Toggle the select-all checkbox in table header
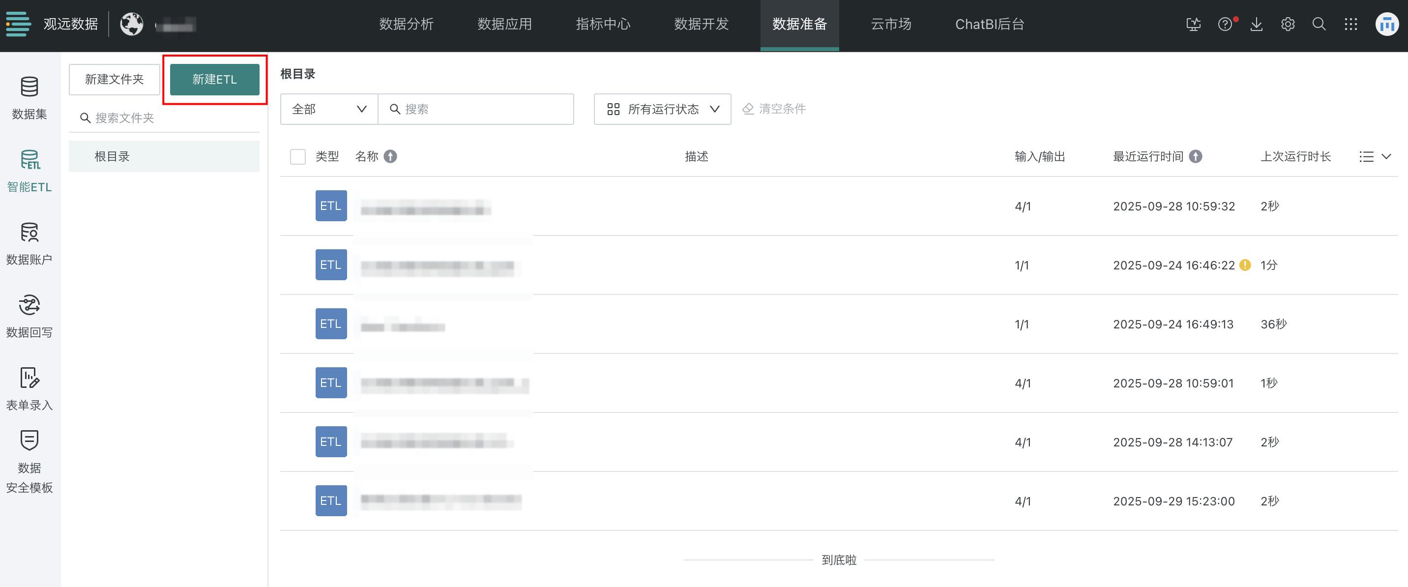Viewport: 1408px width, 587px height. tap(297, 157)
